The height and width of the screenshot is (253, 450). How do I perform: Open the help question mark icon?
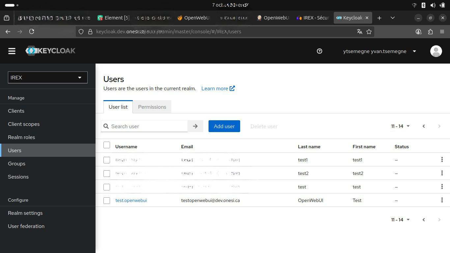coord(319,51)
